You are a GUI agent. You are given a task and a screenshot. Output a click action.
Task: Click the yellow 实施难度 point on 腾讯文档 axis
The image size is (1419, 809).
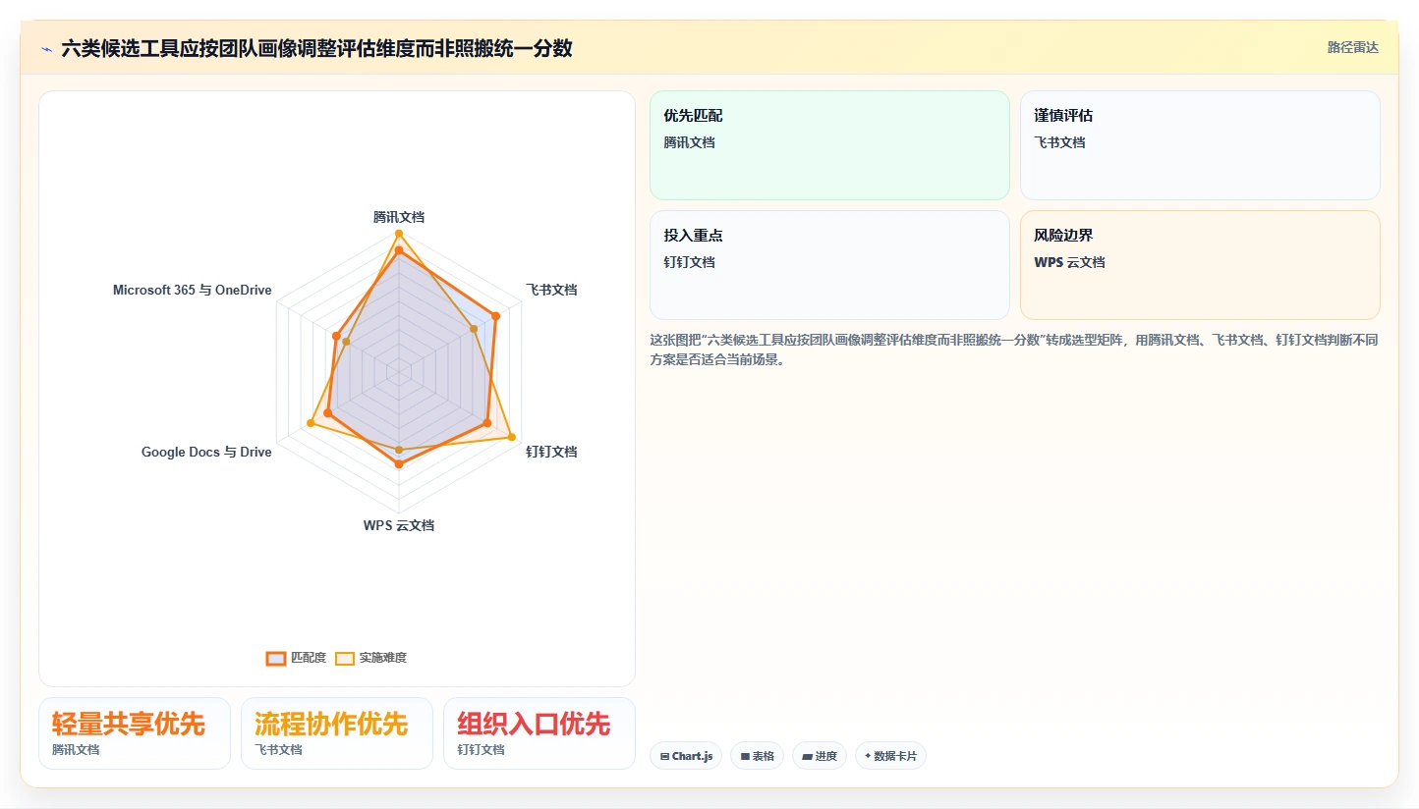click(399, 234)
